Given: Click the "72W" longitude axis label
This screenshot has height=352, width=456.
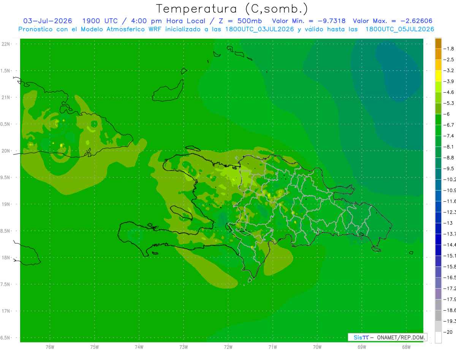Looking at the screenshot, I should pyautogui.click(x=228, y=347).
